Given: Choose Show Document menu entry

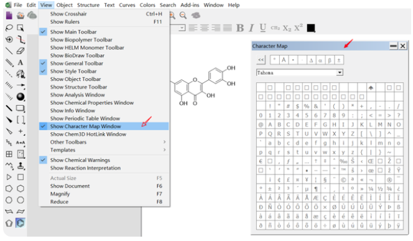Looking at the screenshot, I should pos(104,186).
